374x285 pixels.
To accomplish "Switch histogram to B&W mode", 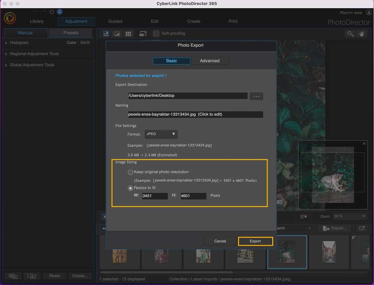I will 85,43.
